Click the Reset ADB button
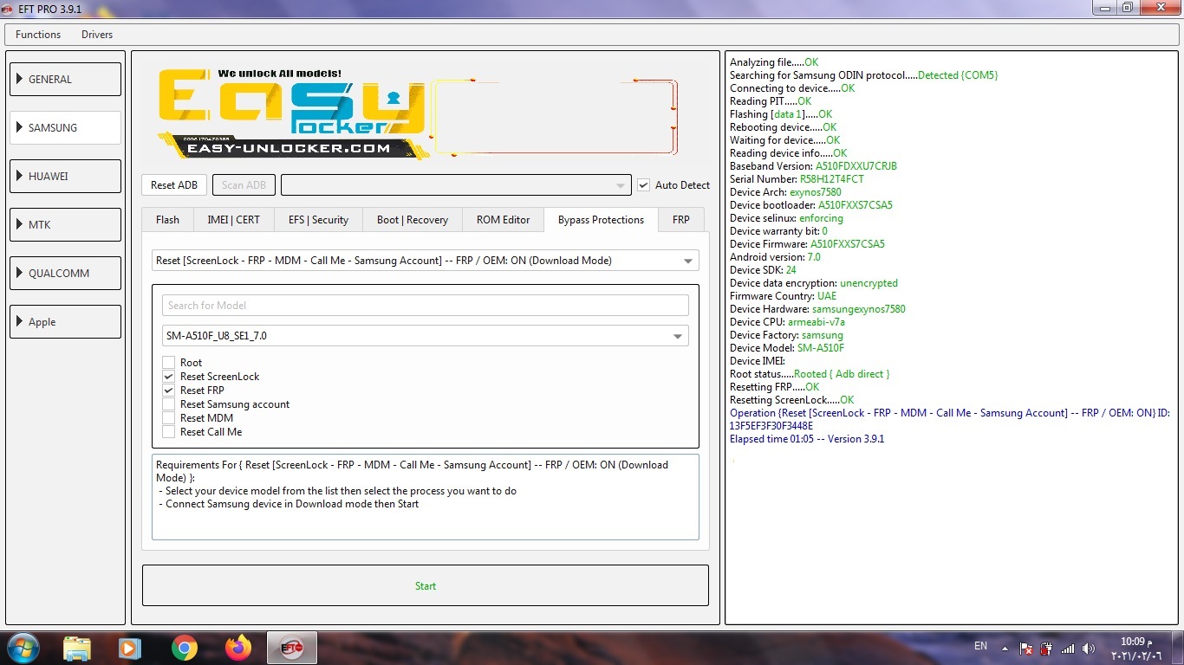Viewport: 1184px width, 665px height. point(174,185)
